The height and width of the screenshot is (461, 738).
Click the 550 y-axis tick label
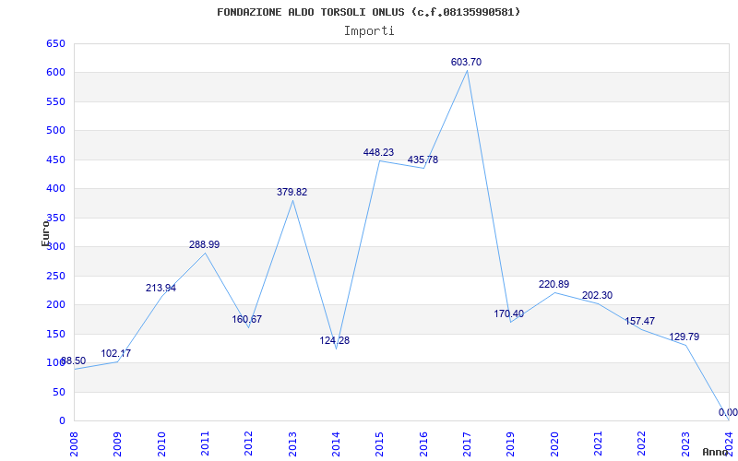coord(55,101)
